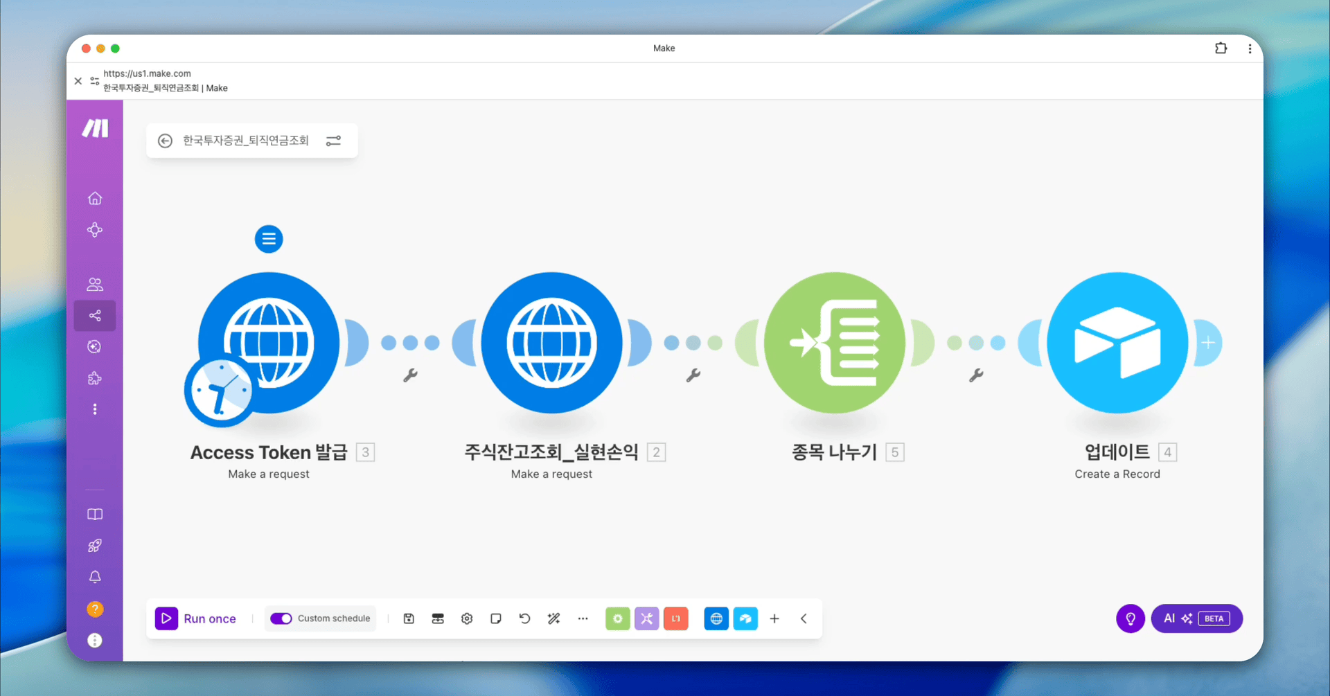Click the URL https://us1.make.com
This screenshot has width=1330, height=696.
point(147,73)
